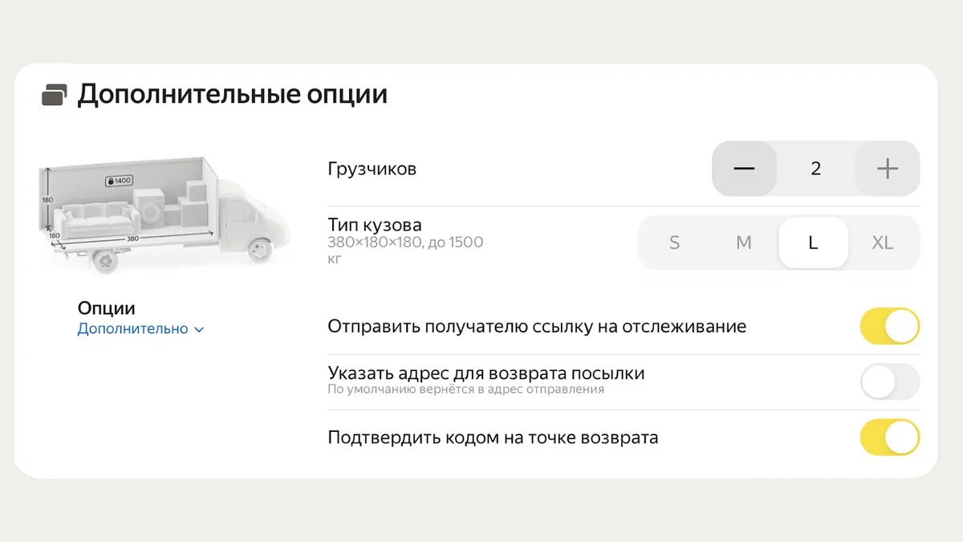
Task: Click the weight badge icon on truck image
Action: (x=117, y=180)
